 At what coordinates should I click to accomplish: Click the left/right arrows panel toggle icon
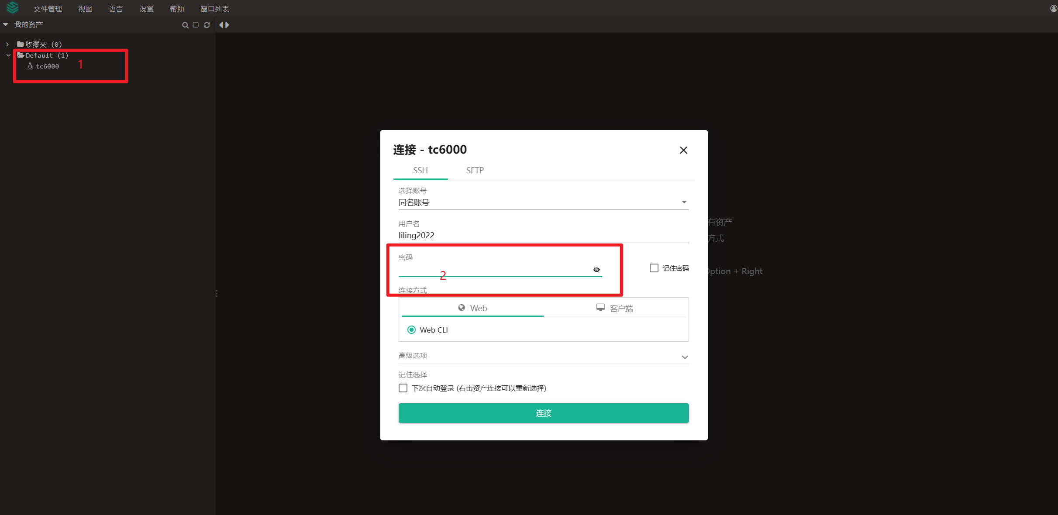[x=224, y=25]
